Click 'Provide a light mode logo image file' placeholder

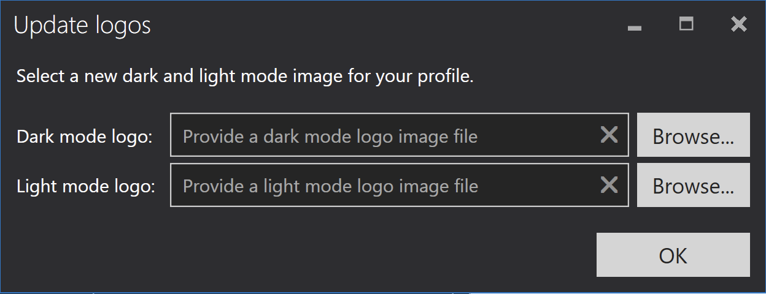[330, 186]
